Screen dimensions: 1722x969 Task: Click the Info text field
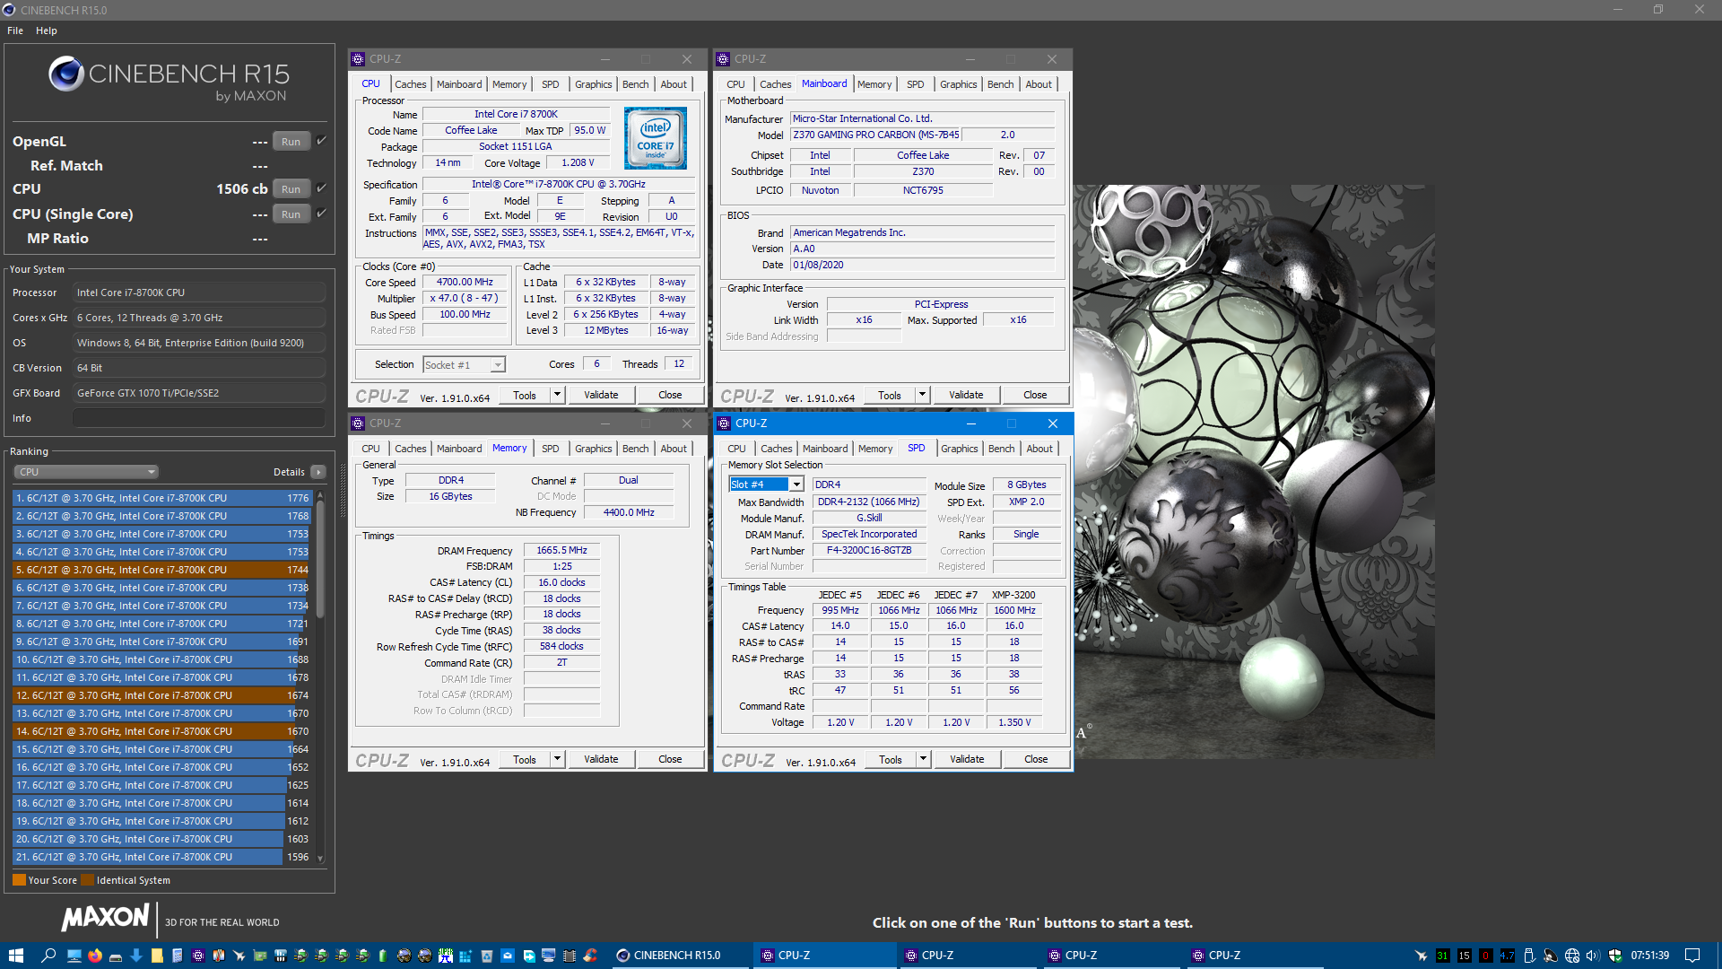[199, 418]
